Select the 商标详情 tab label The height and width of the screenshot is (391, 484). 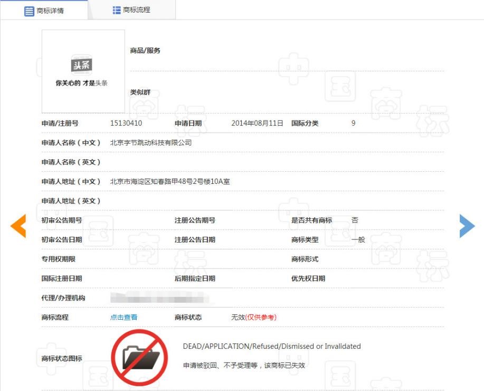click(x=50, y=11)
